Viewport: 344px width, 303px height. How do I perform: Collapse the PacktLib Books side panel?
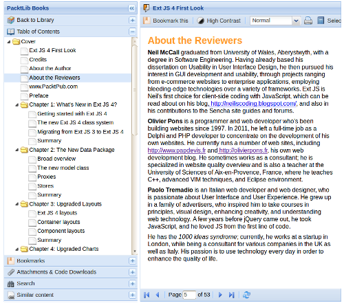tap(131, 8)
